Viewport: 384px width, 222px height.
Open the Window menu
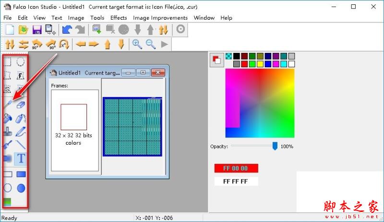pos(204,18)
